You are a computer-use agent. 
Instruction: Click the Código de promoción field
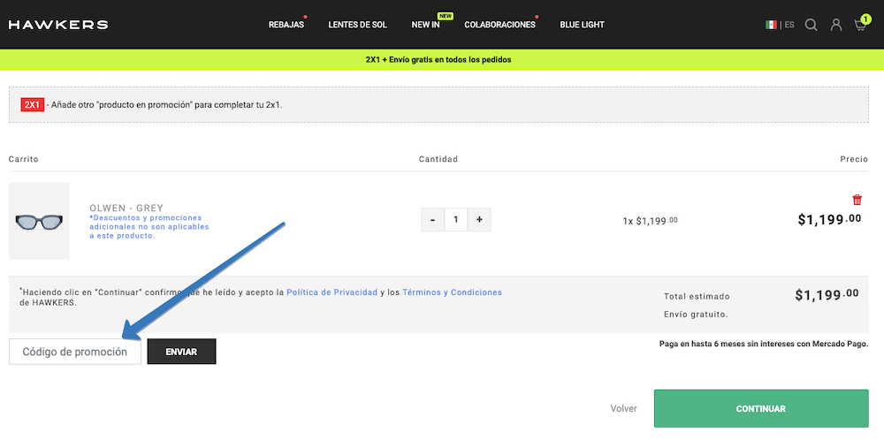click(x=75, y=352)
